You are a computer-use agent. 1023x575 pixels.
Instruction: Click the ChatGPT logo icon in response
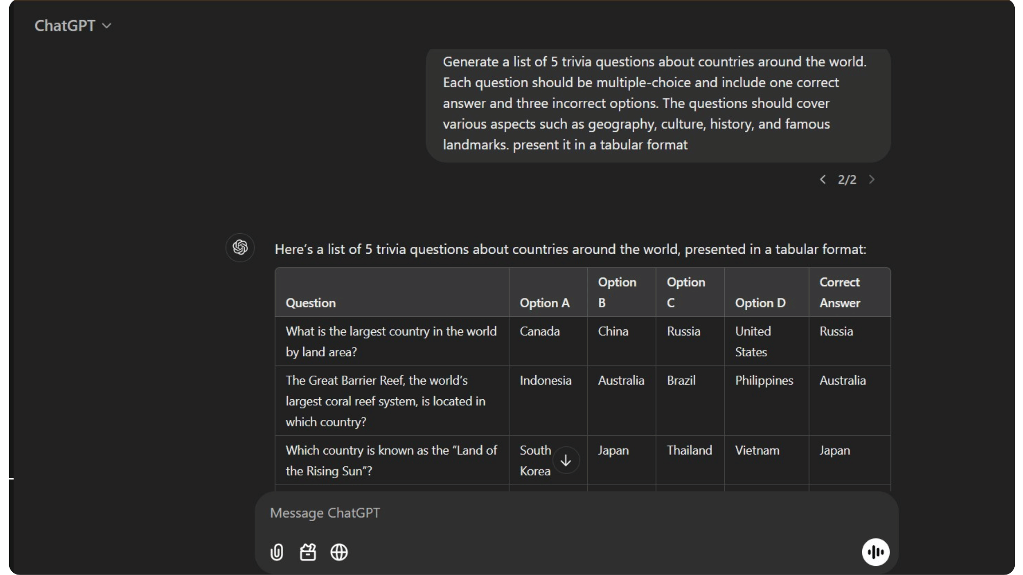click(x=240, y=247)
